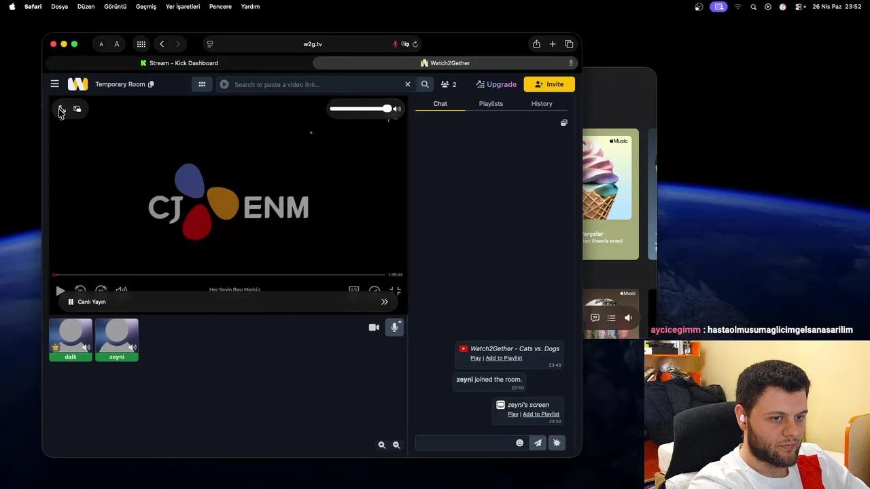Play the video in the player
The width and height of the screenshot is (870, 489).
click(60, 291)
